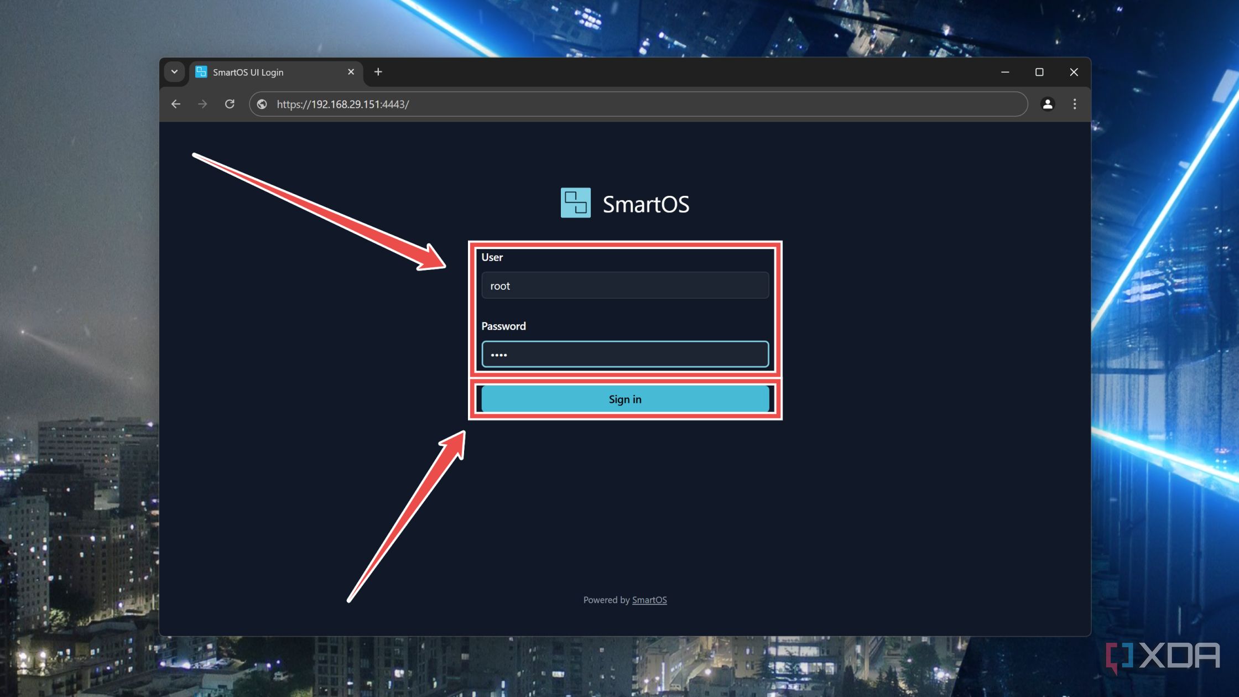Click the site information globe icon

tap(261, 104)
